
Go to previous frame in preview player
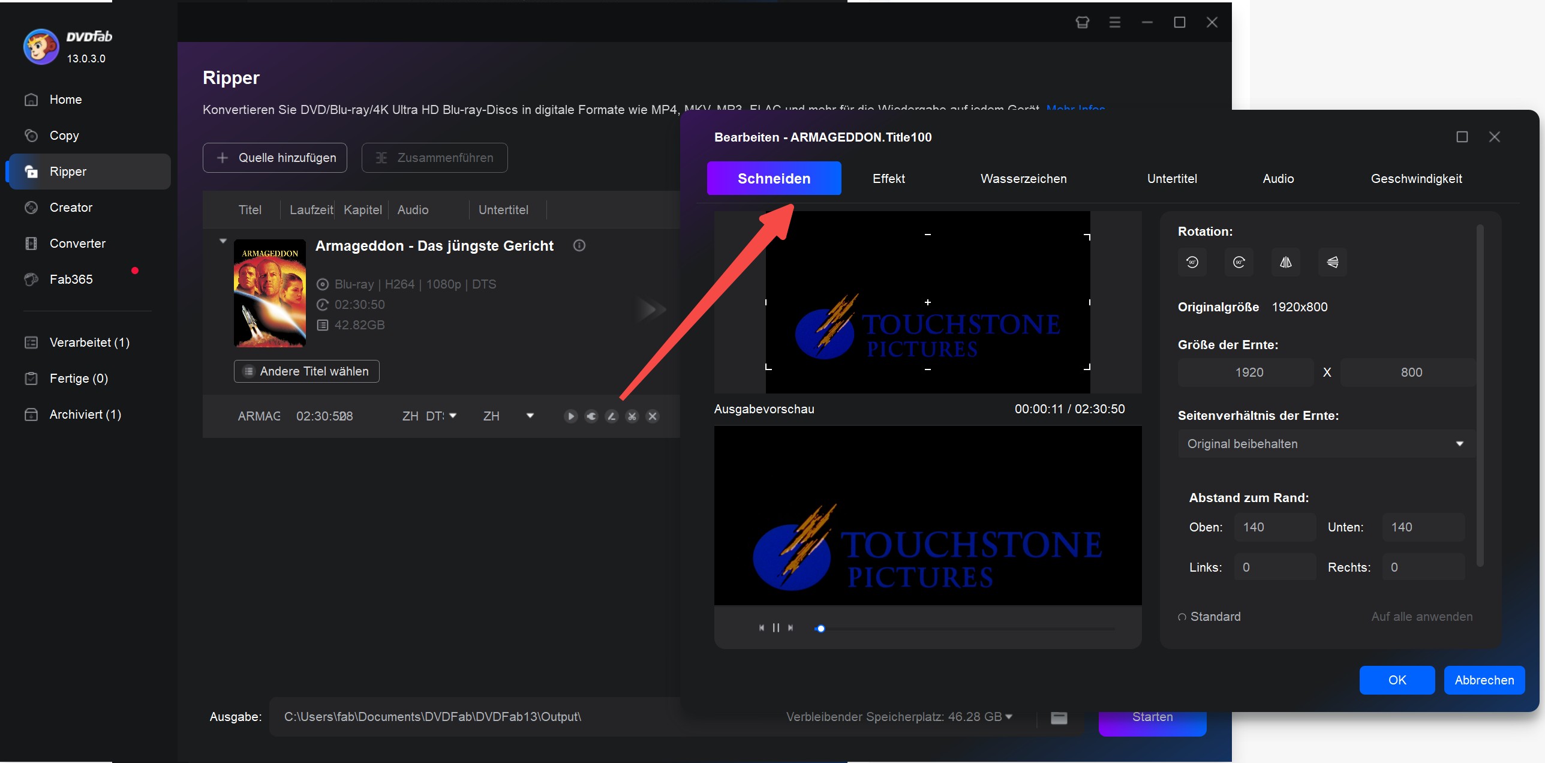762,628
